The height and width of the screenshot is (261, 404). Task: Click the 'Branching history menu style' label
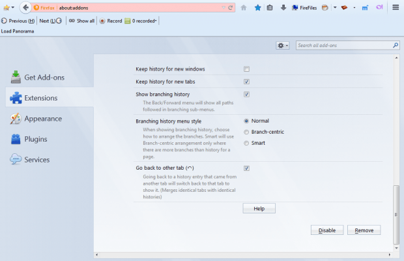(169, 121)
